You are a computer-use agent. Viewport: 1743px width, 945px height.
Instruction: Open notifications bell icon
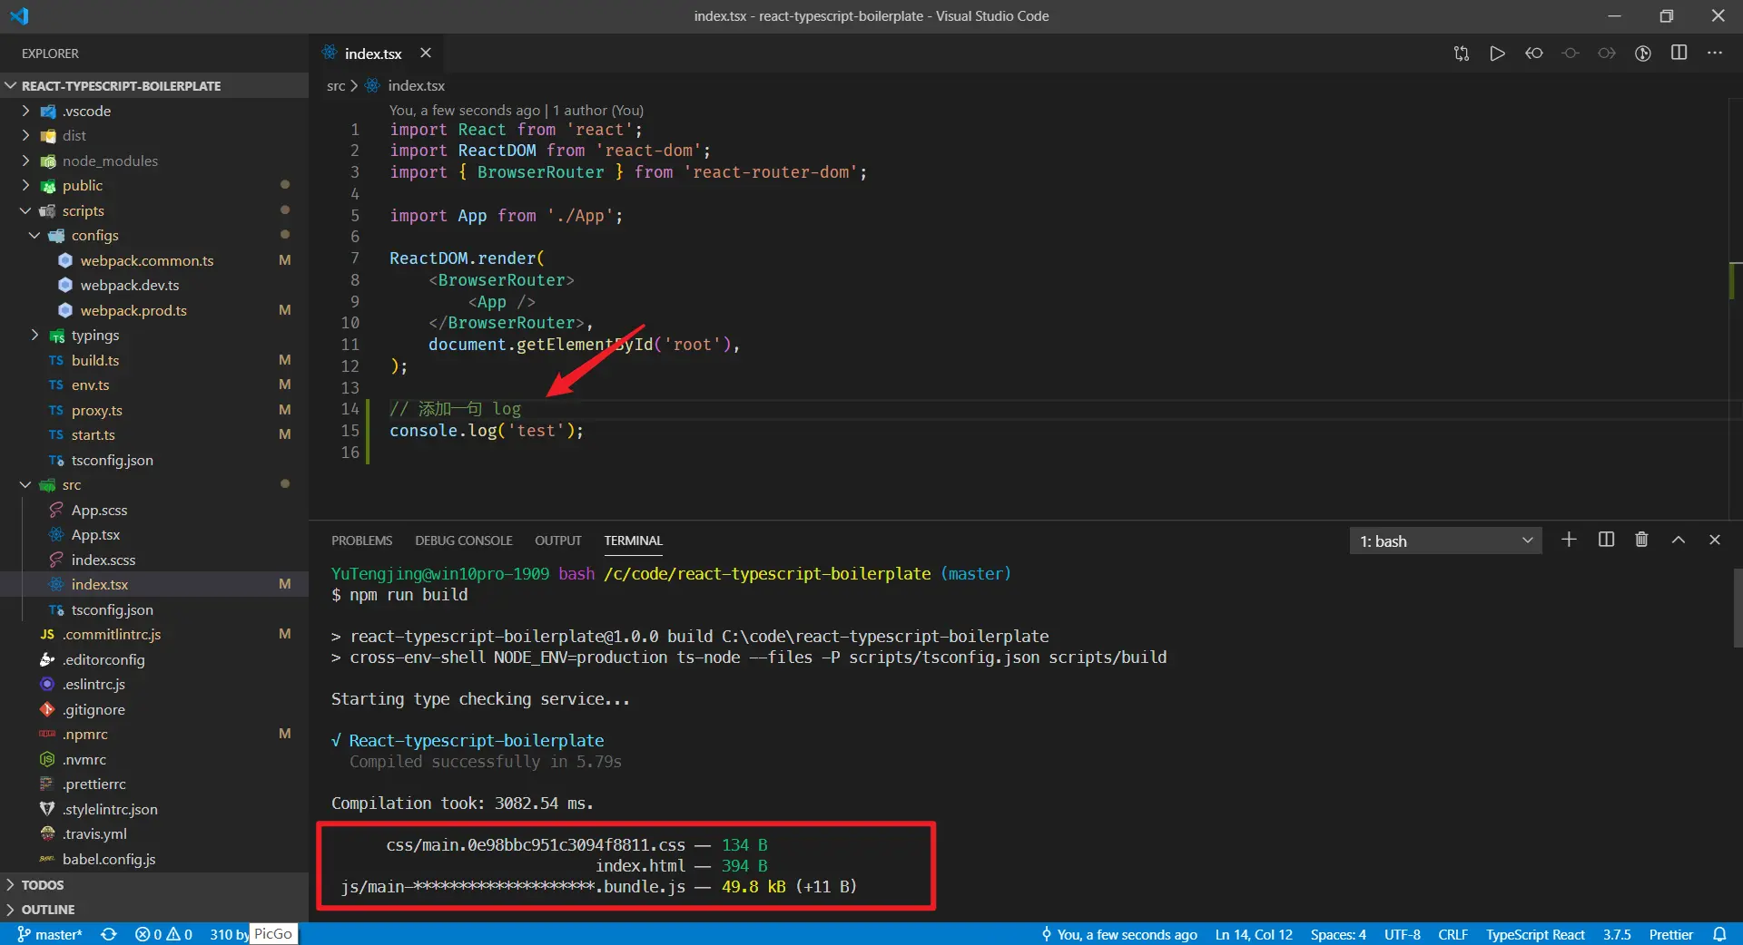(x=1719, y=934)
